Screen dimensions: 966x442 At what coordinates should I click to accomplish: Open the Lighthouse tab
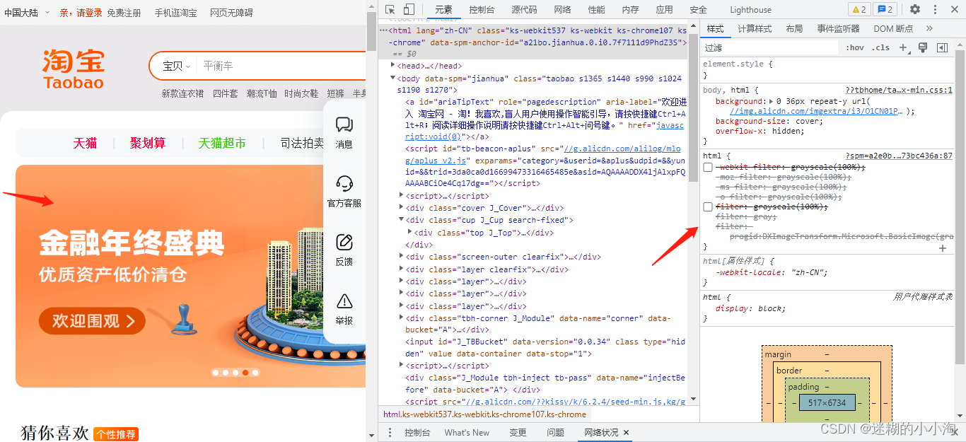coord(750,10)
